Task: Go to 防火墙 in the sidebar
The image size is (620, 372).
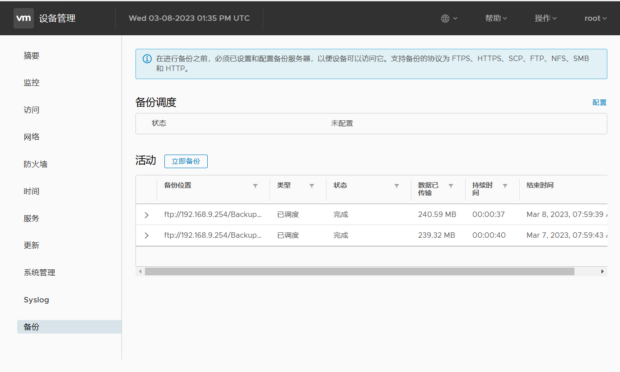Action: (35, 164)
